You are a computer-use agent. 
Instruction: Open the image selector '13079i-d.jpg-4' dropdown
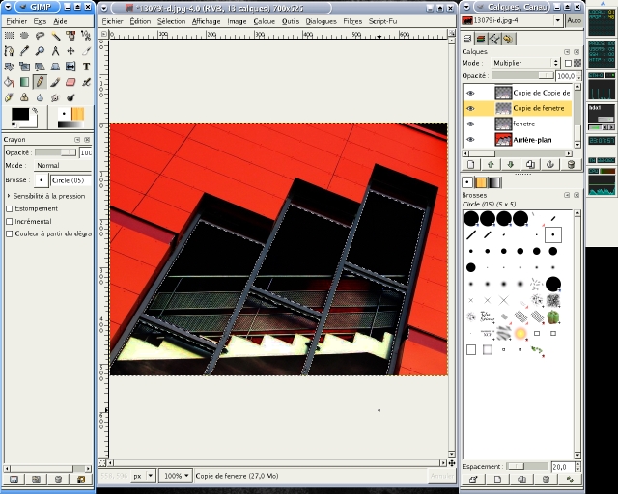(x=512, y=20)
